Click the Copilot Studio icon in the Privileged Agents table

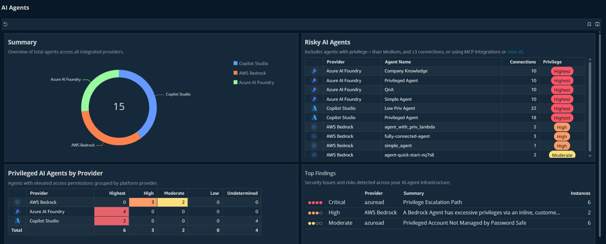[x=17, y=221]
